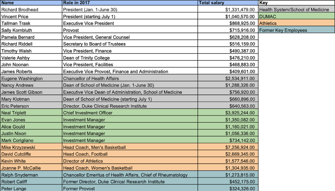Select the Key header cell
The height and width of the screenshot is (191, 335).
point(296,3)
